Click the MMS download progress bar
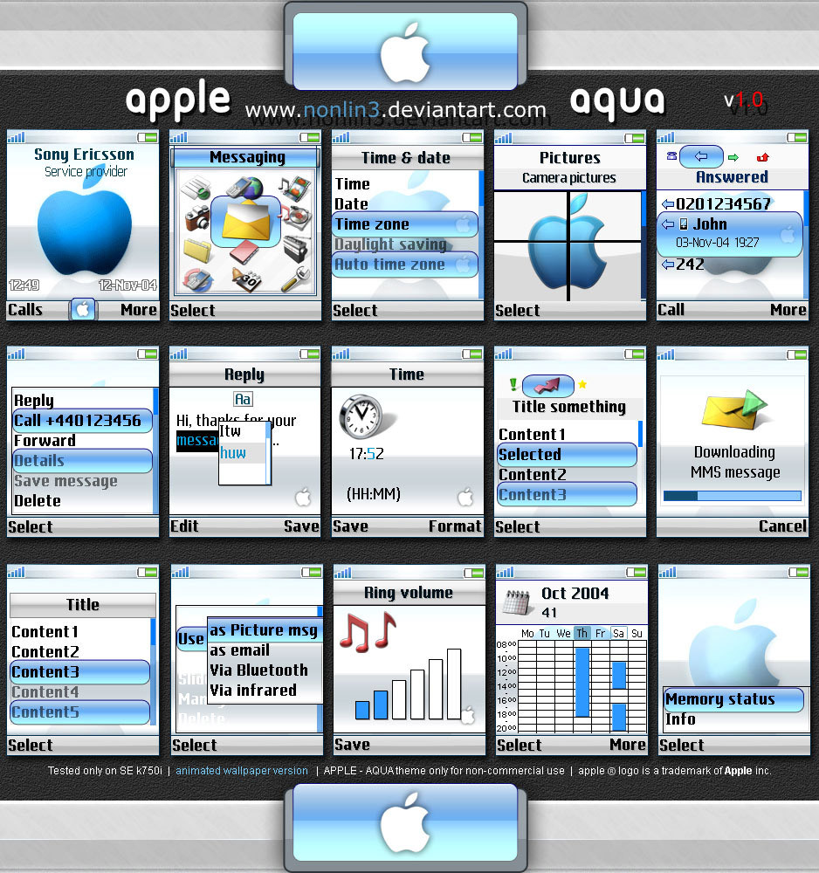Screen dimensions: 819x873 pyautogui.click(x=733, y=496)
